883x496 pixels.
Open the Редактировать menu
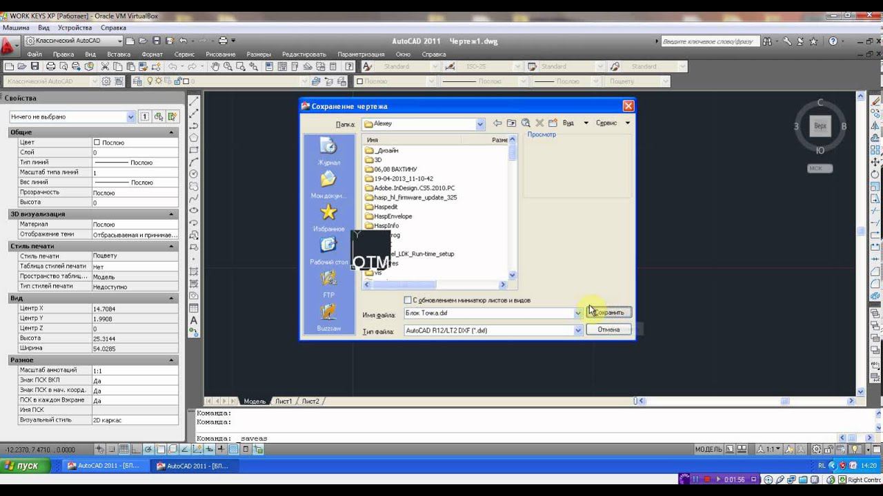pyautogui.click(x=304, y=54)
